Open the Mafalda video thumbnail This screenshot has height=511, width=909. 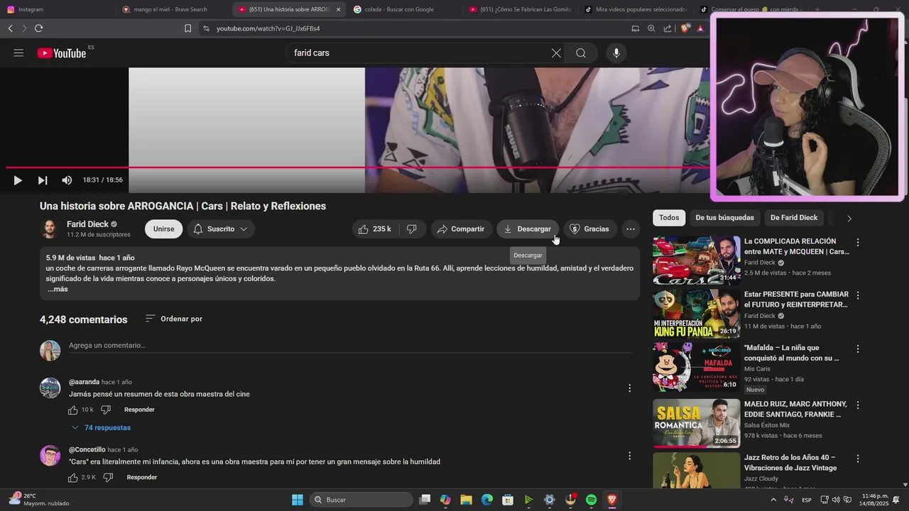[x=696, y=367]
